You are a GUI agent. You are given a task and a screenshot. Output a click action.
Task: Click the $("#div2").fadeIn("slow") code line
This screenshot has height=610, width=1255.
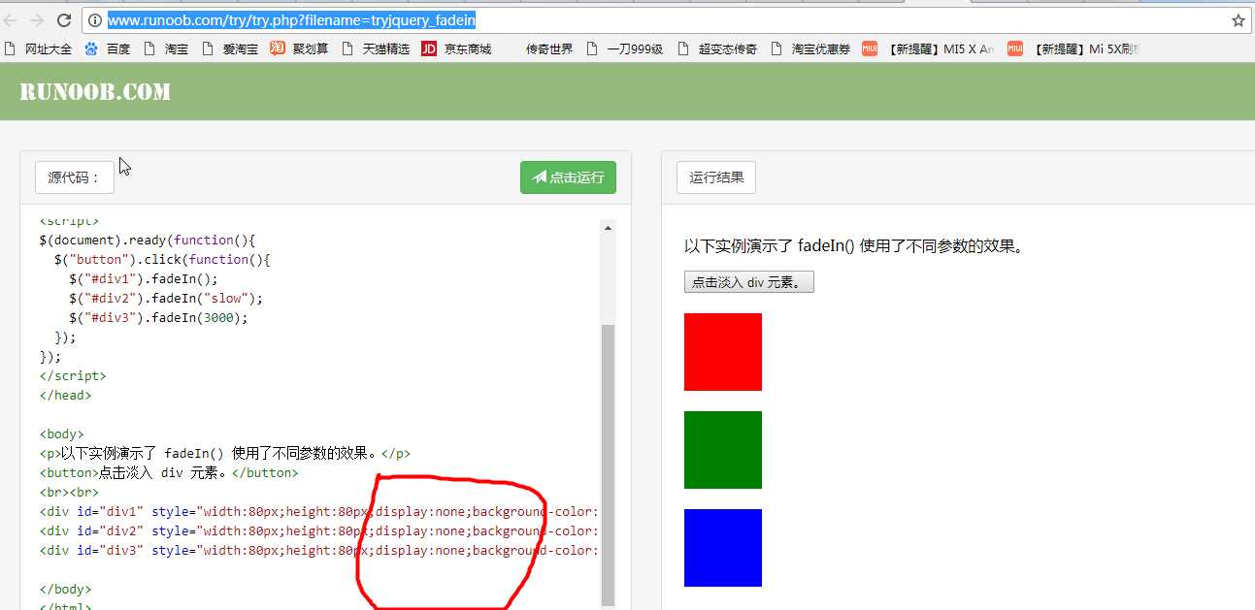coord(166,298)
